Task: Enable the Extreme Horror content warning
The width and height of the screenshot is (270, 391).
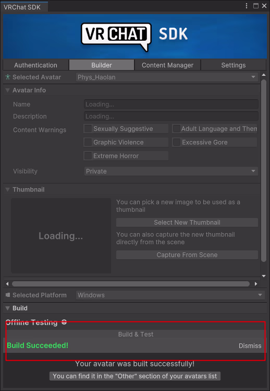Action: (88, 156)
